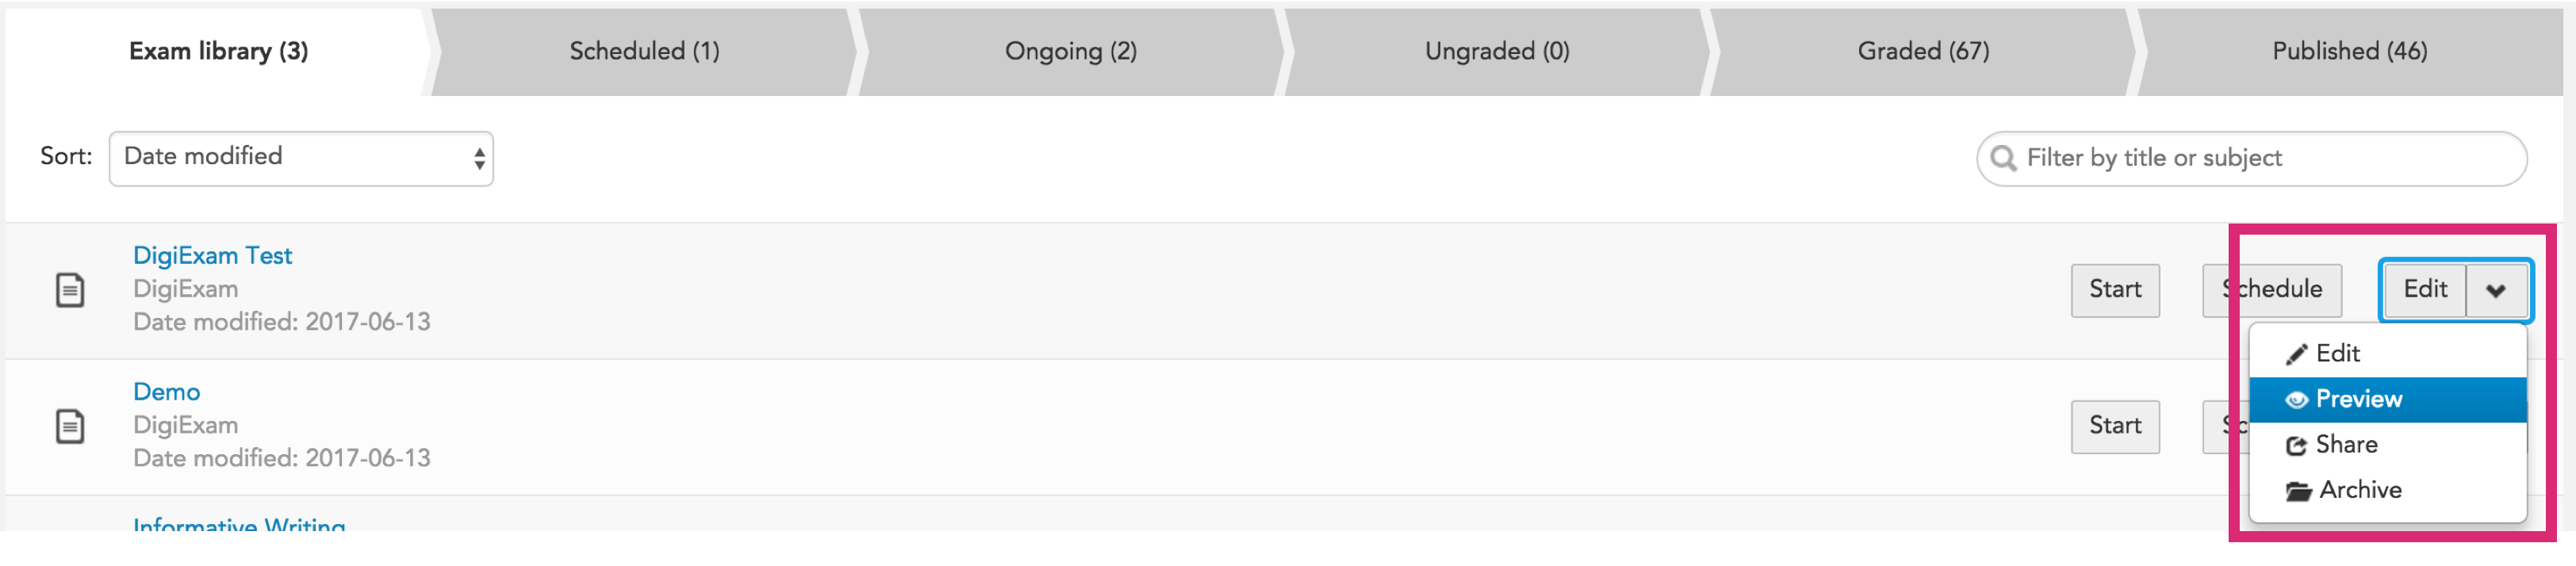Click the share arrow icon in menu

(x=2296, y=445)
